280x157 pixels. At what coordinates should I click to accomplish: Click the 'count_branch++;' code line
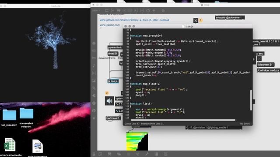click(x=147, y=75)
